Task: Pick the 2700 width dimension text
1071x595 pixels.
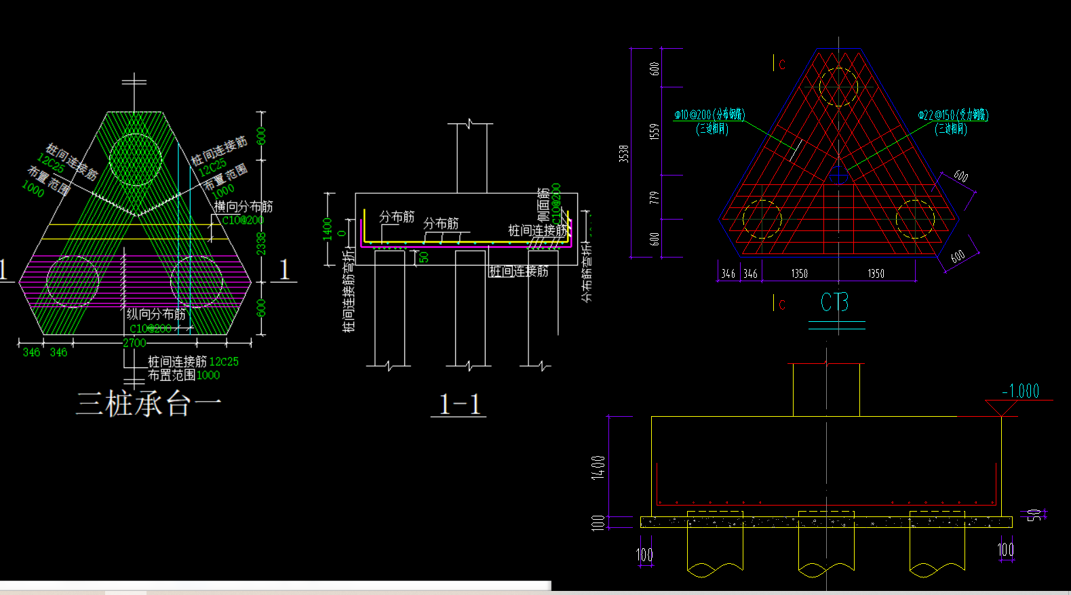Action: click(134, 343)
